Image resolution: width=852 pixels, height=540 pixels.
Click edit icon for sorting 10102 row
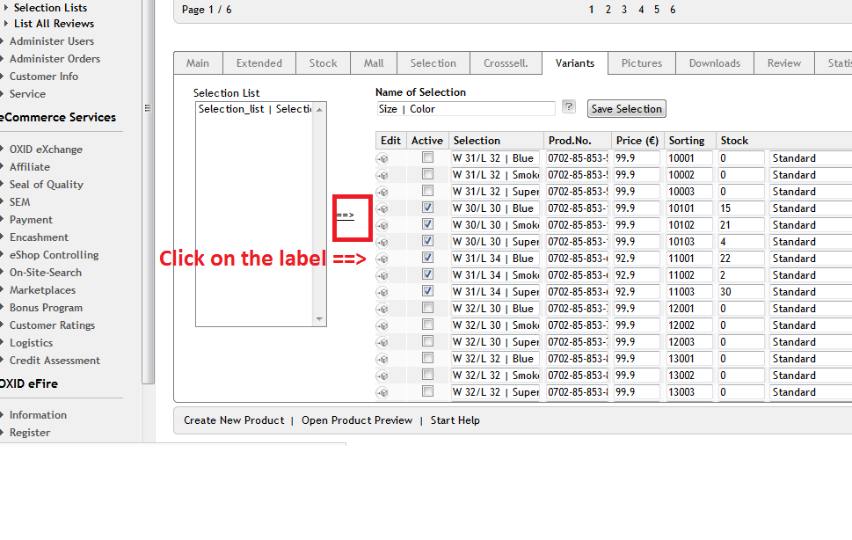click(382, 225)
